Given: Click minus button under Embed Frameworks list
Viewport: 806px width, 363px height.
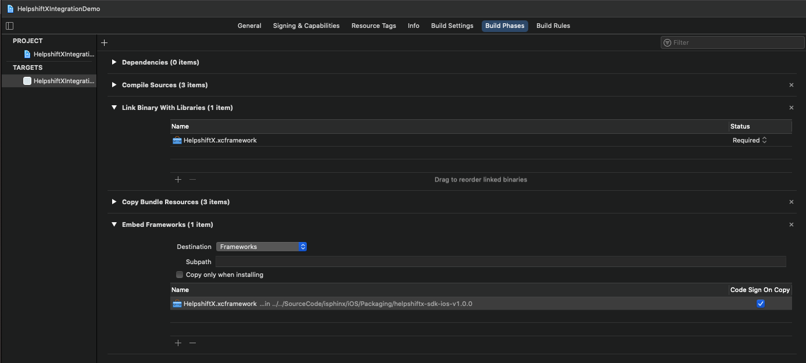Looking at the screenshot, I should pos(193,343).
